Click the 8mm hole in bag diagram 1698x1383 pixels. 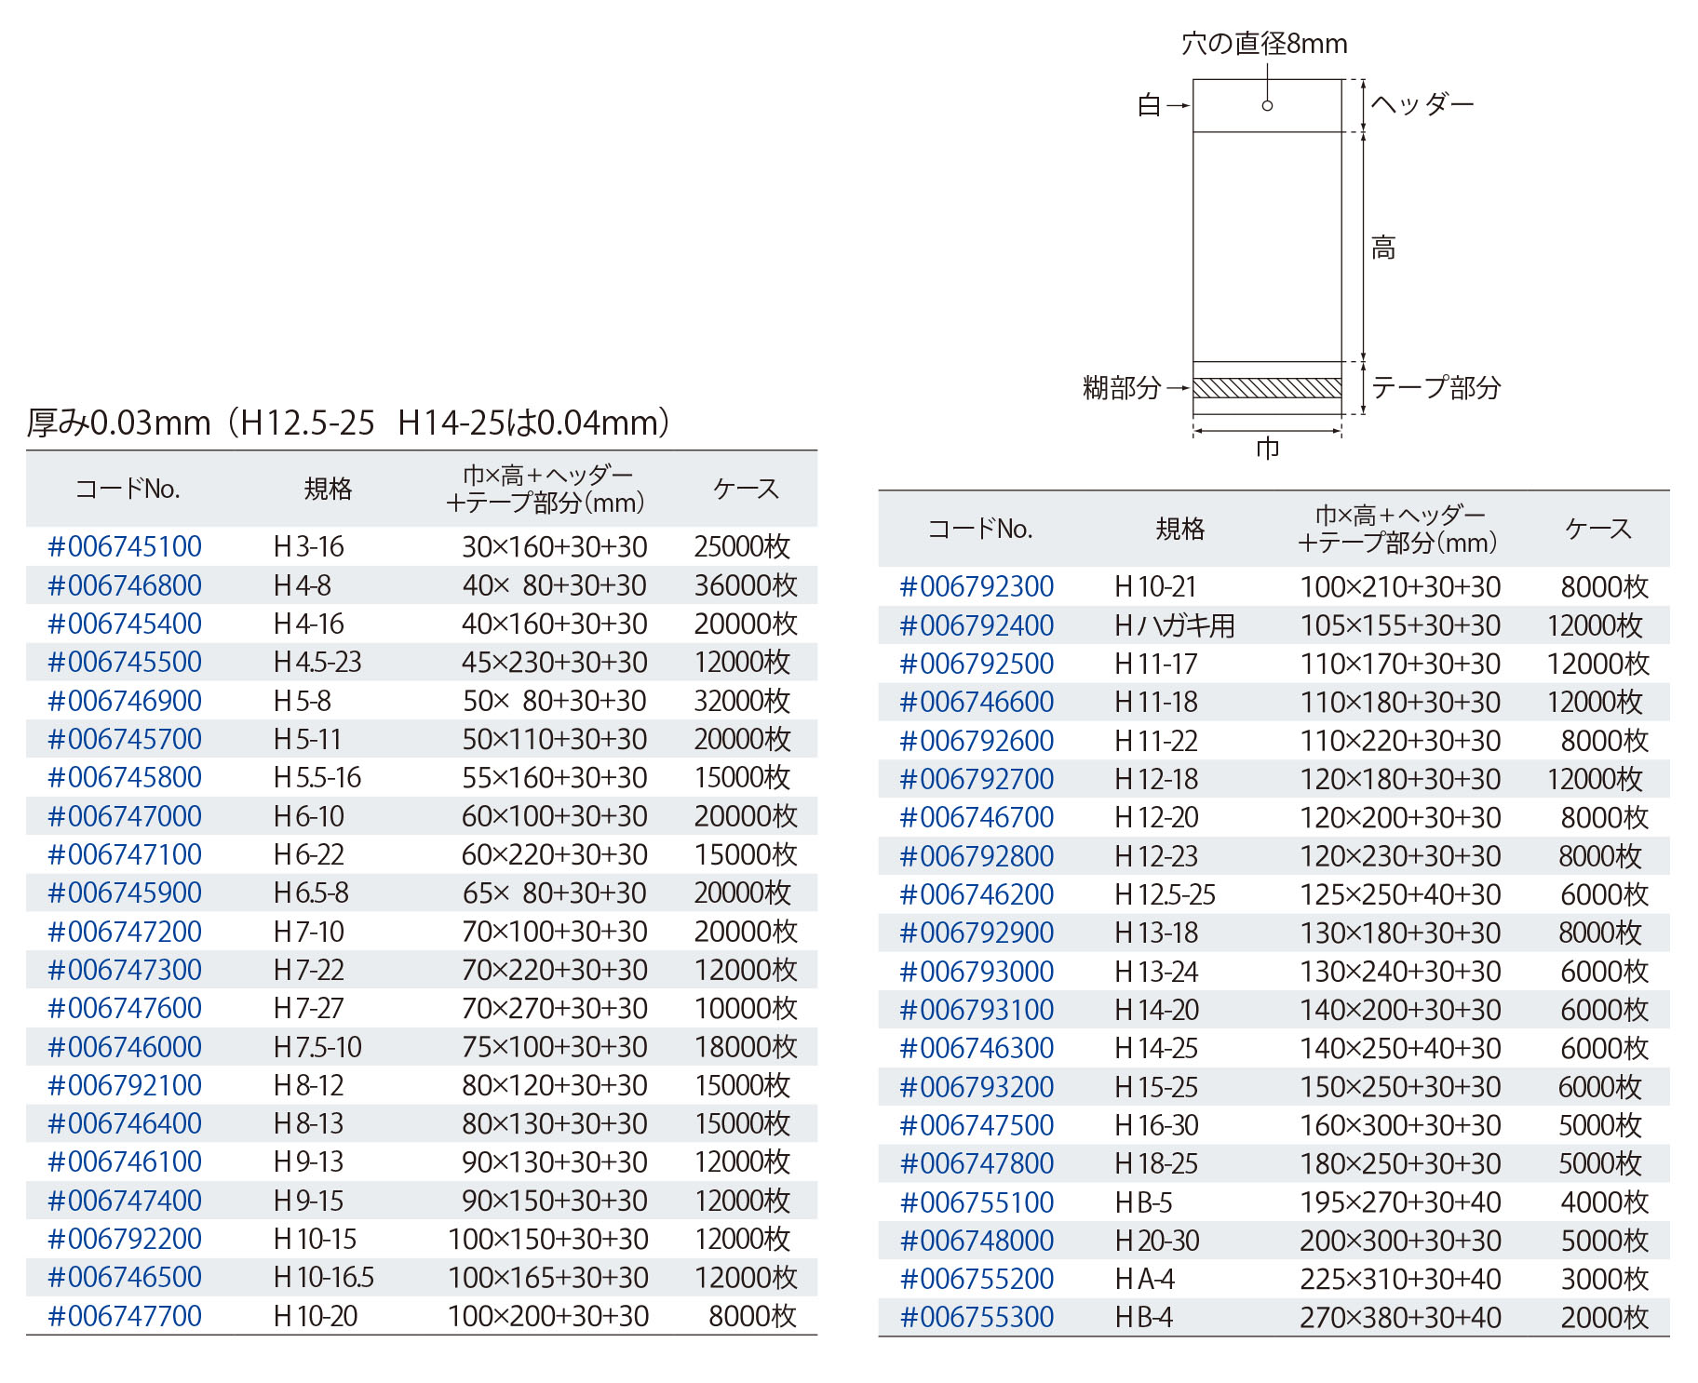coord(1267,106)
